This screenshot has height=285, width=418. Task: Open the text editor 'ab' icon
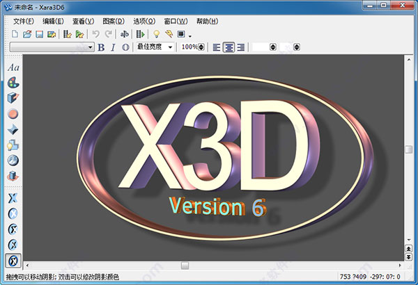[x=124, y=34]
